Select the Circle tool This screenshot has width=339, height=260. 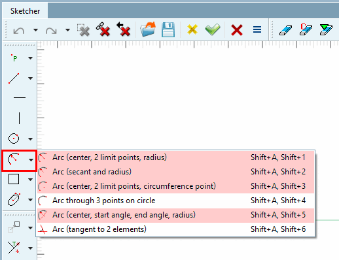click(14, 138)
